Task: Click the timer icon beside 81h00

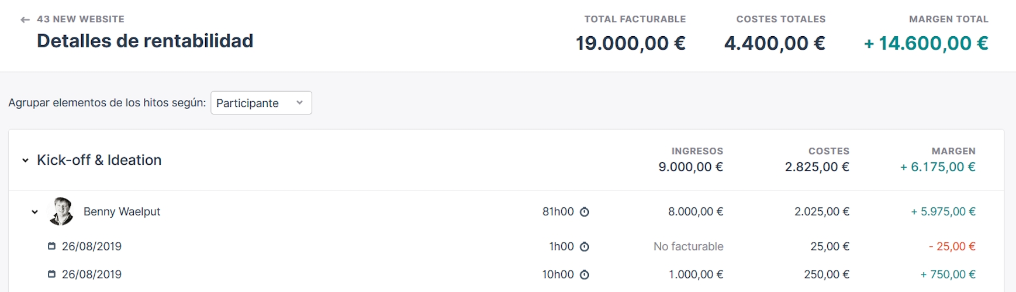Action: [x=584, y=212]
